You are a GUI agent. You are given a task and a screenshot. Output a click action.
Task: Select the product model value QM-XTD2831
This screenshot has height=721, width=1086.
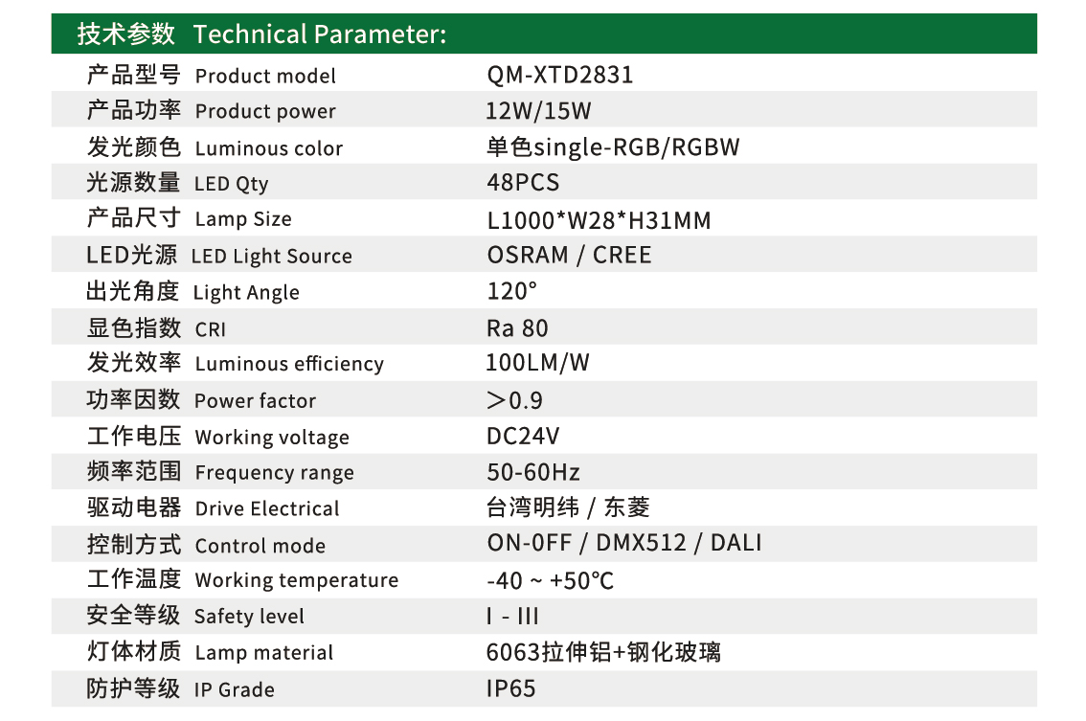(x=559, y=75)
